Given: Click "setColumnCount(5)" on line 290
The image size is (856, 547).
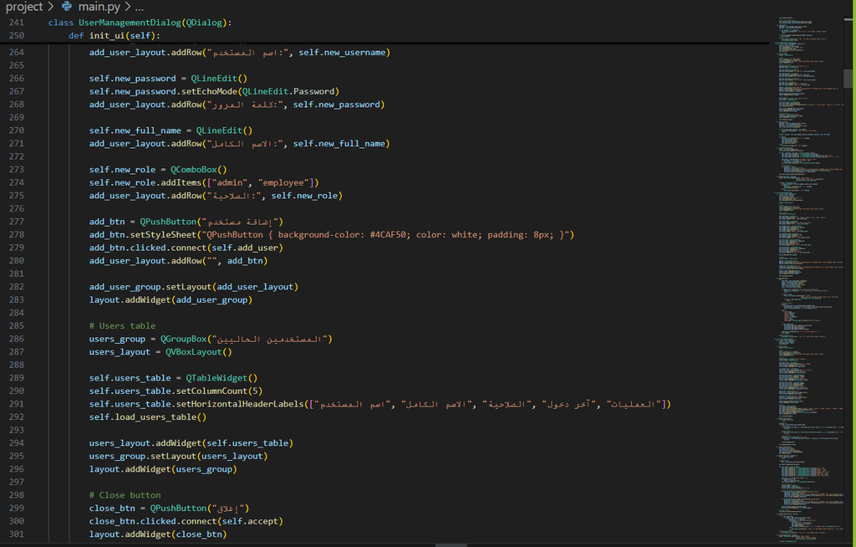Looking at the screenshot, I should [220, 391].
